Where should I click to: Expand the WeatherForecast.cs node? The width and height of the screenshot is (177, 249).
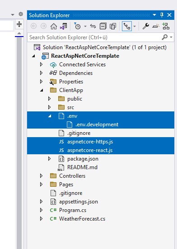[41, 219]
